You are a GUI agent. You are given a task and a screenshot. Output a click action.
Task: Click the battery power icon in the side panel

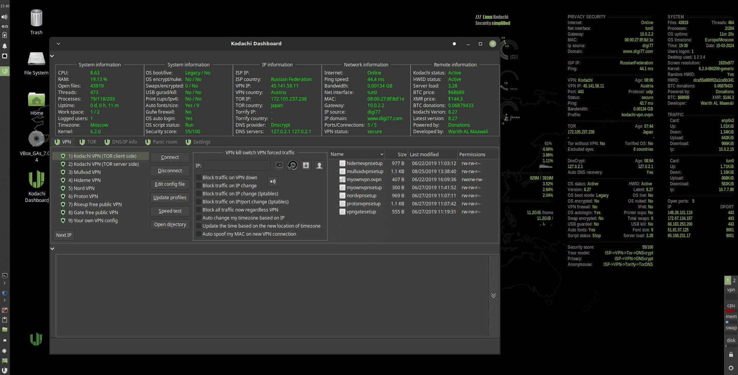tap(5, 35)
